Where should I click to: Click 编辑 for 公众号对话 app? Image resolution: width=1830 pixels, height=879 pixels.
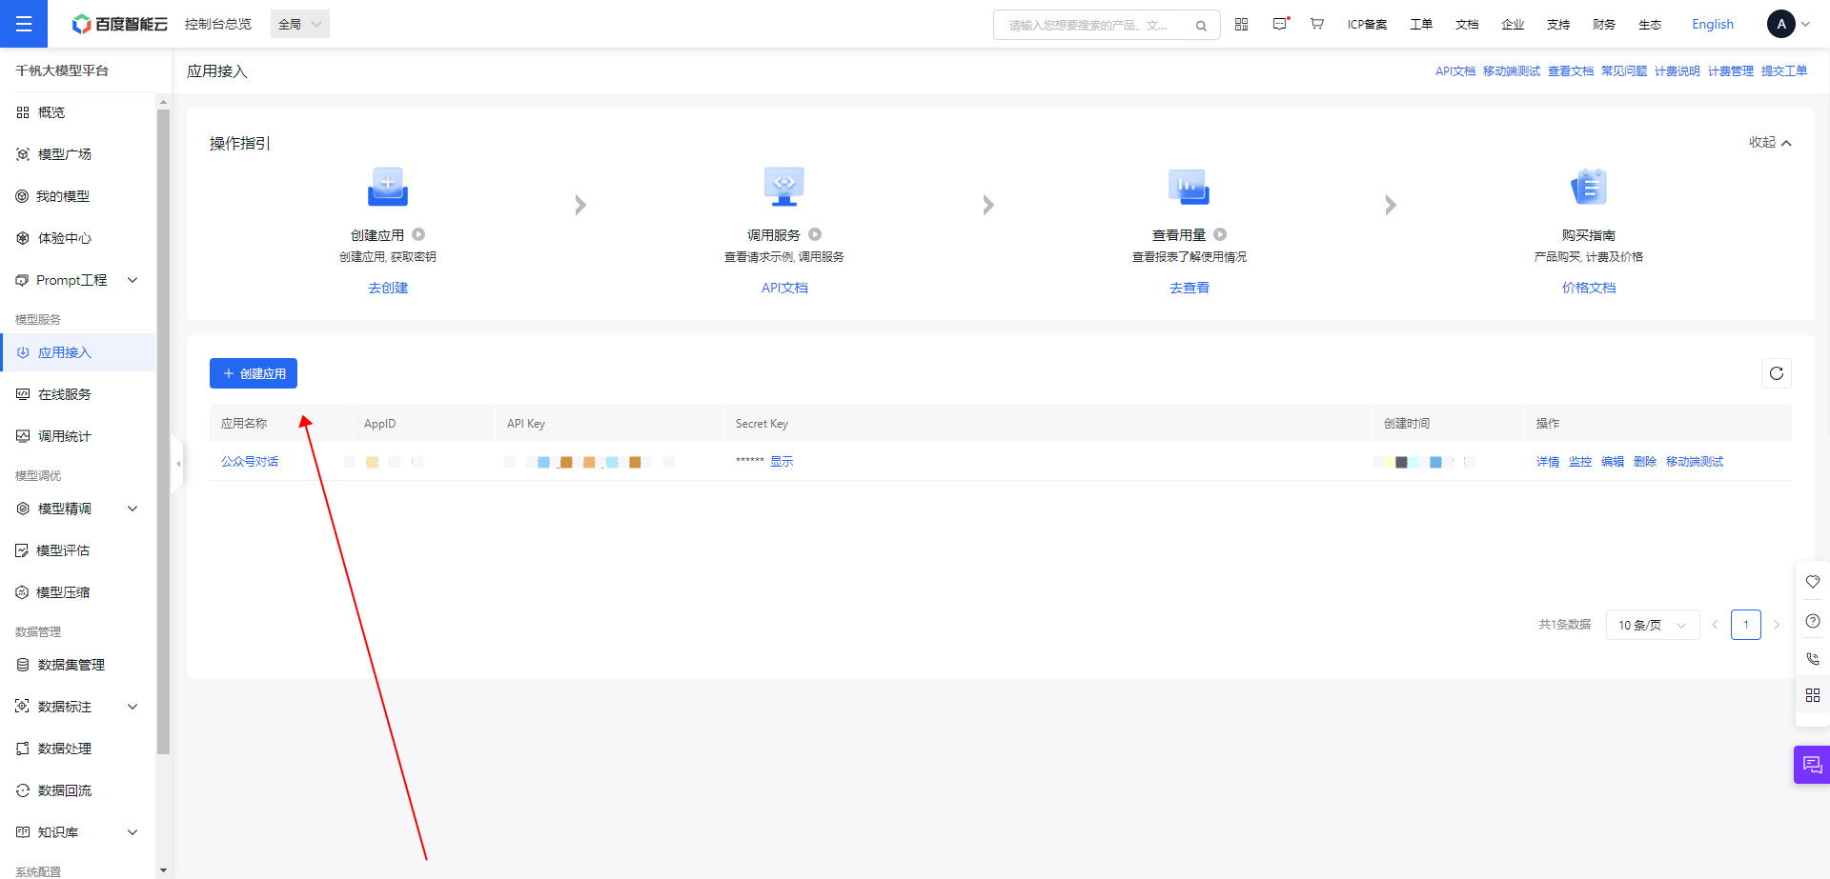(1613, 462)
